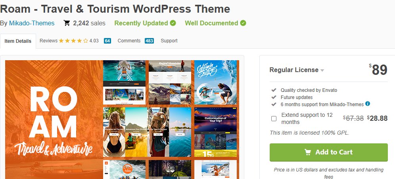Click the Recently Updated green checkmark icon
Screen dimensions: 395x179
point(173,23)
